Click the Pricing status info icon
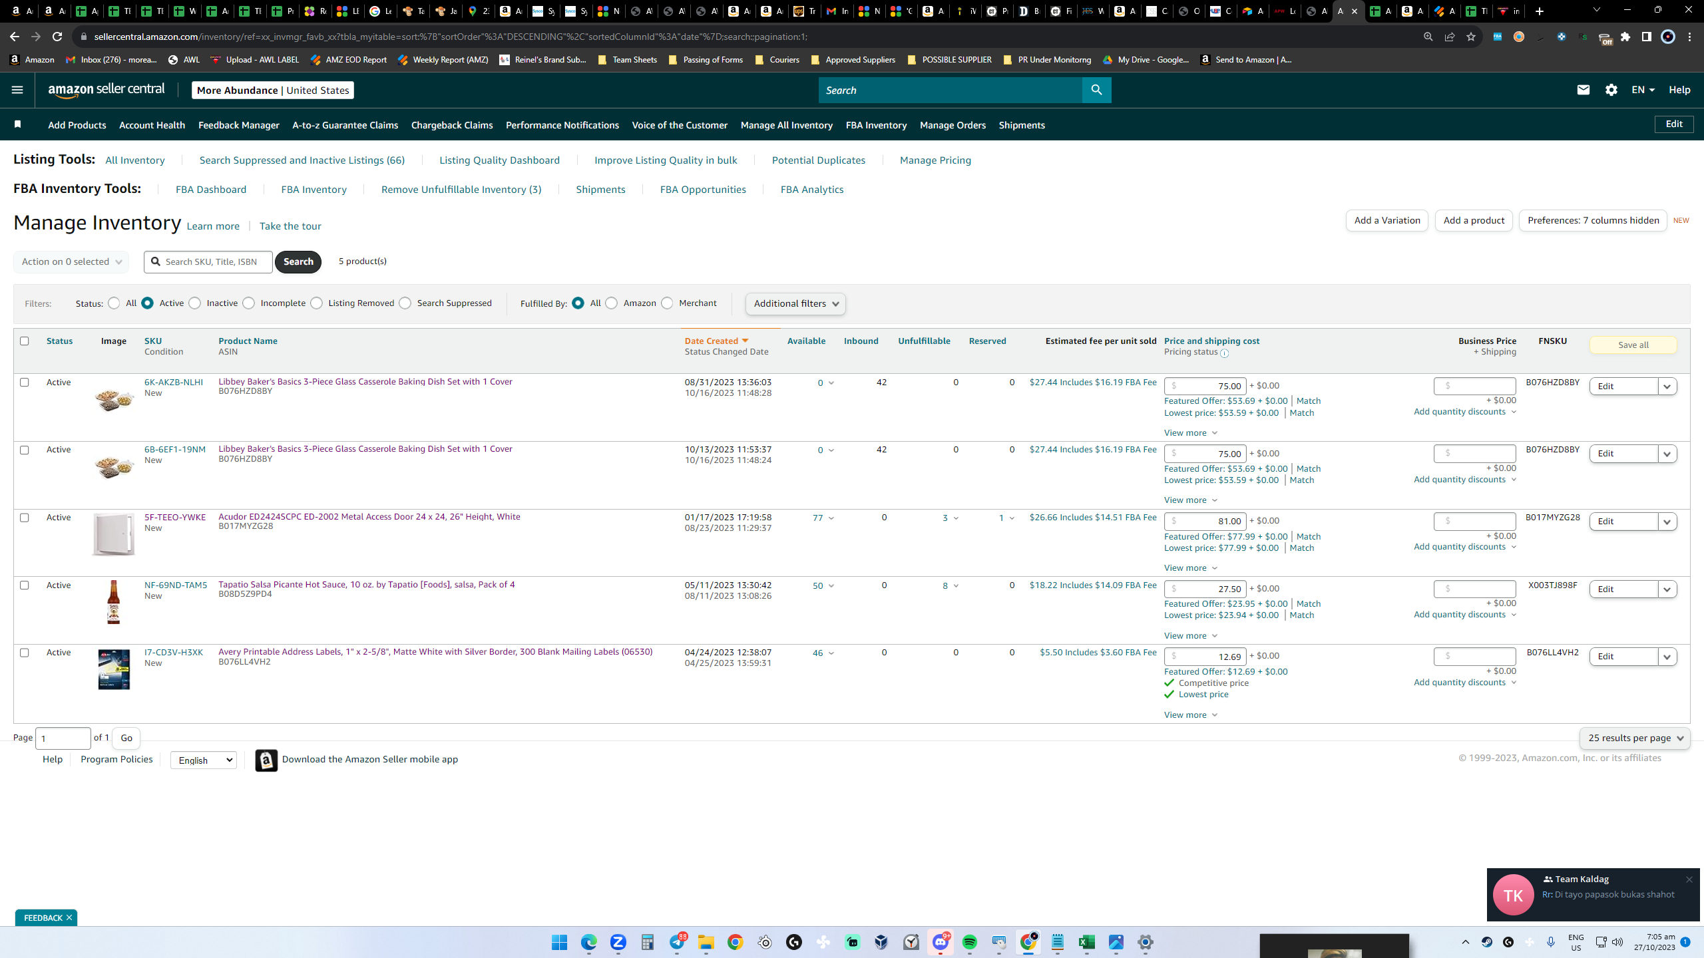 [x=1224, y=353]
